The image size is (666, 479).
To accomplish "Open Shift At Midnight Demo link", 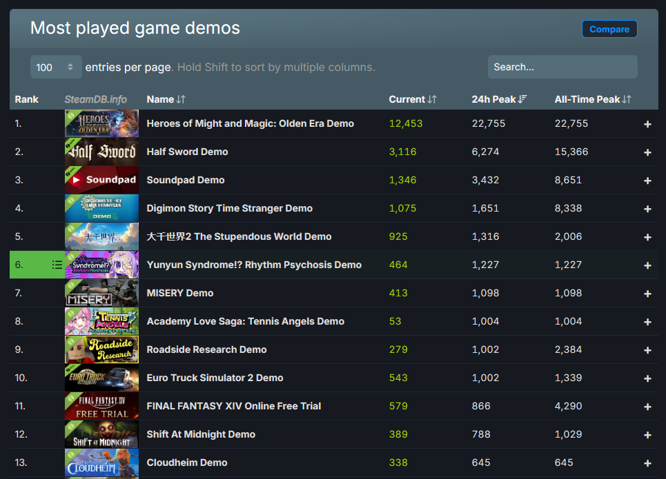I will 201,434.
